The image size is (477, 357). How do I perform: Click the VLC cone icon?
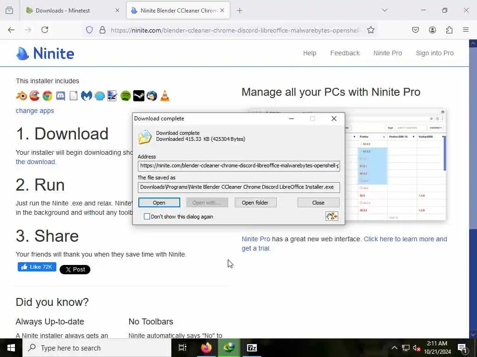[x=165, y=96]
